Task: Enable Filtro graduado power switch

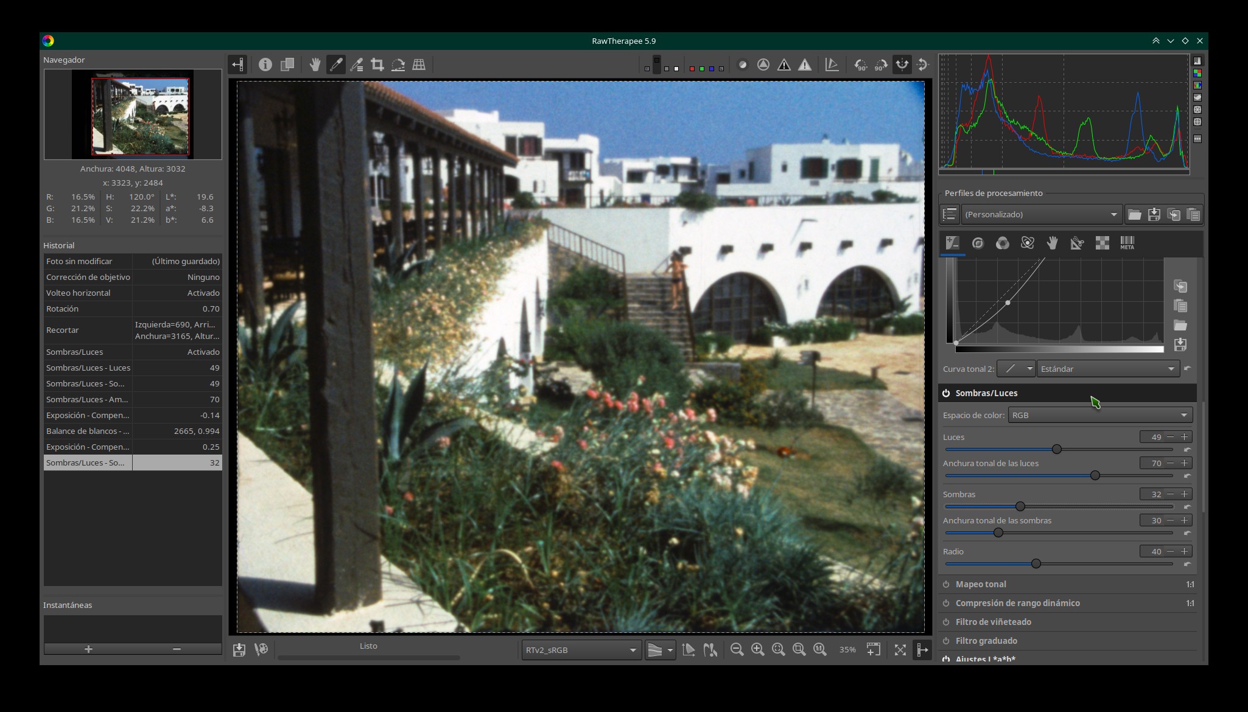Action: pyautogui.click(x=946, y=641)
